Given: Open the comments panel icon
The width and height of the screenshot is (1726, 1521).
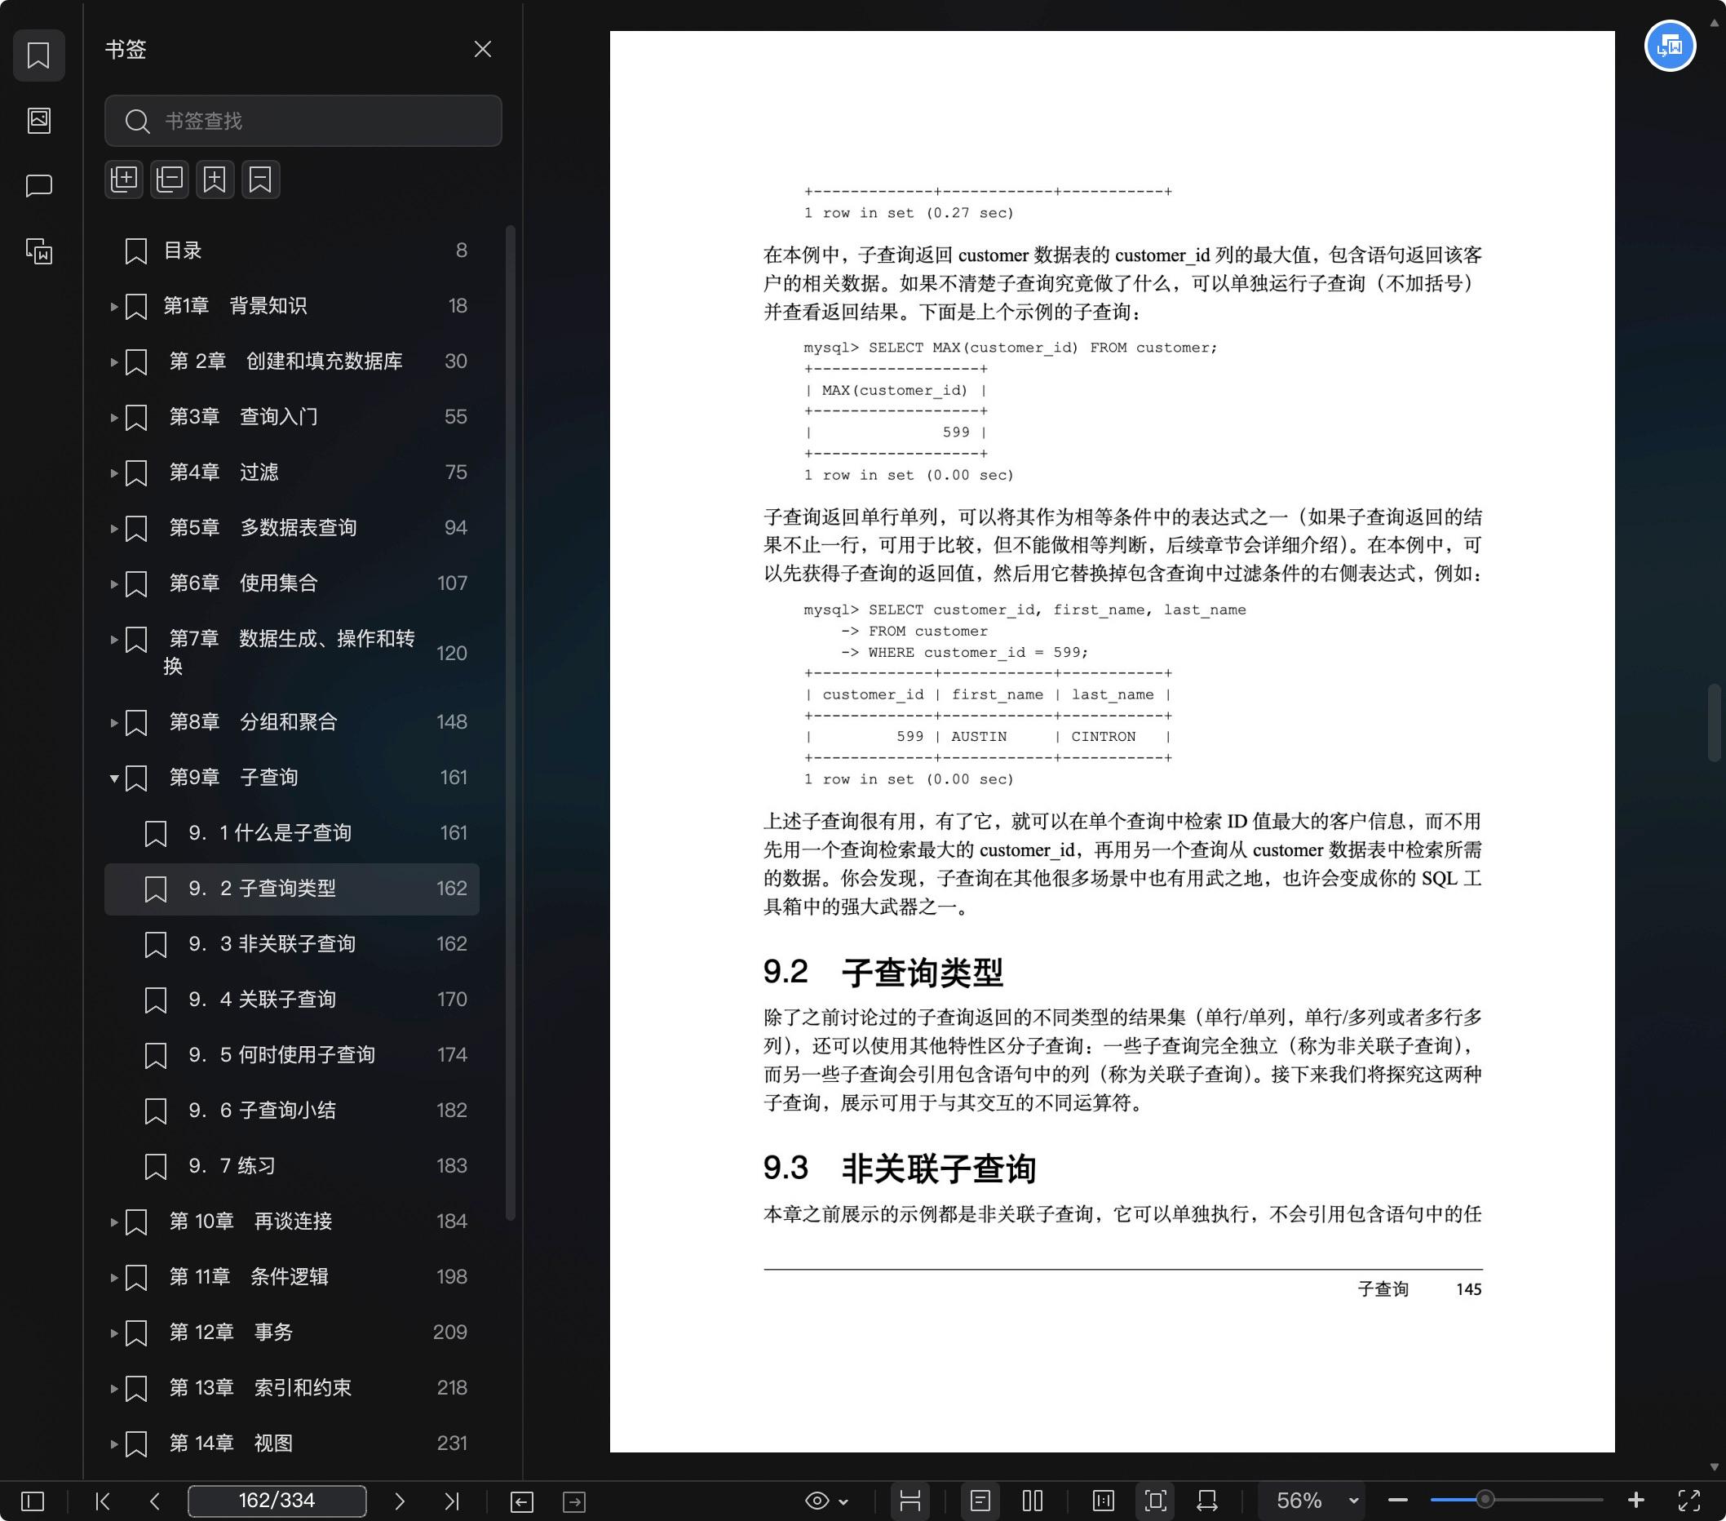Looking at the screenshot, I should coord(39,185).
